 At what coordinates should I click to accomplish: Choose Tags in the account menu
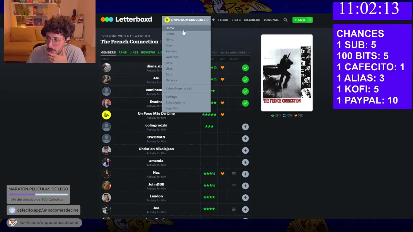(x=169, y=74)
